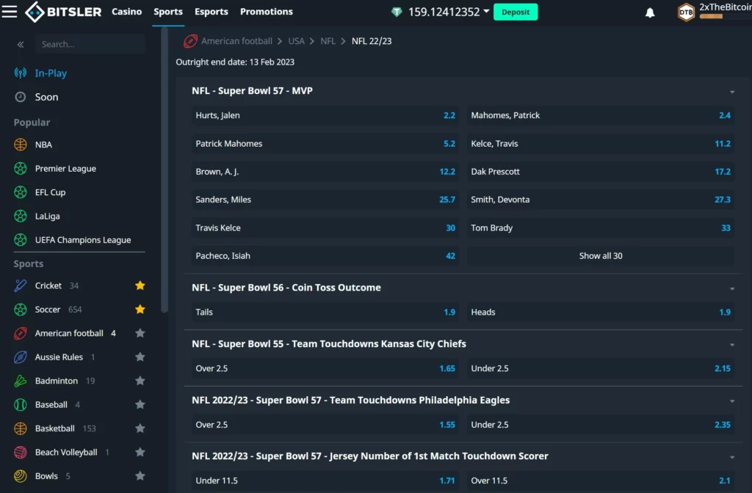Open the balance currency dropdown
The width and height of the screenshot is (752, 493).
[486, 11]
